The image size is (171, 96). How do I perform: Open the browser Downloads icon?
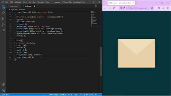pos(163,8)
